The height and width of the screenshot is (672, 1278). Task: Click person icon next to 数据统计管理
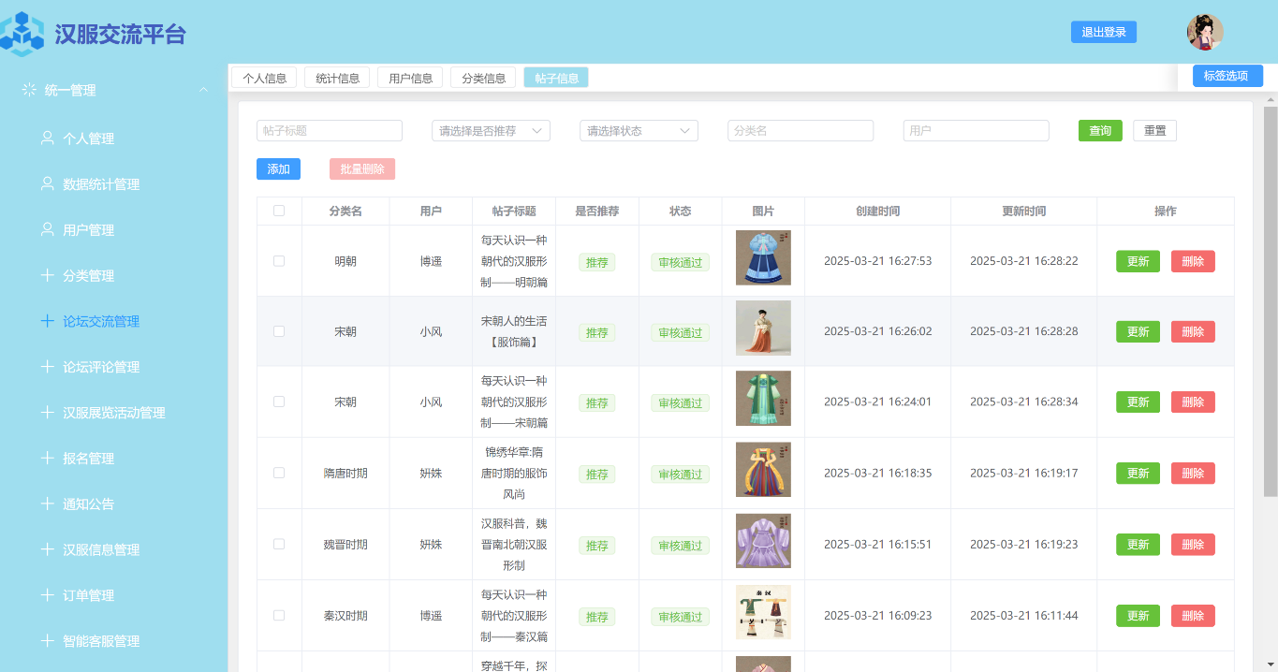coord(48,183)
